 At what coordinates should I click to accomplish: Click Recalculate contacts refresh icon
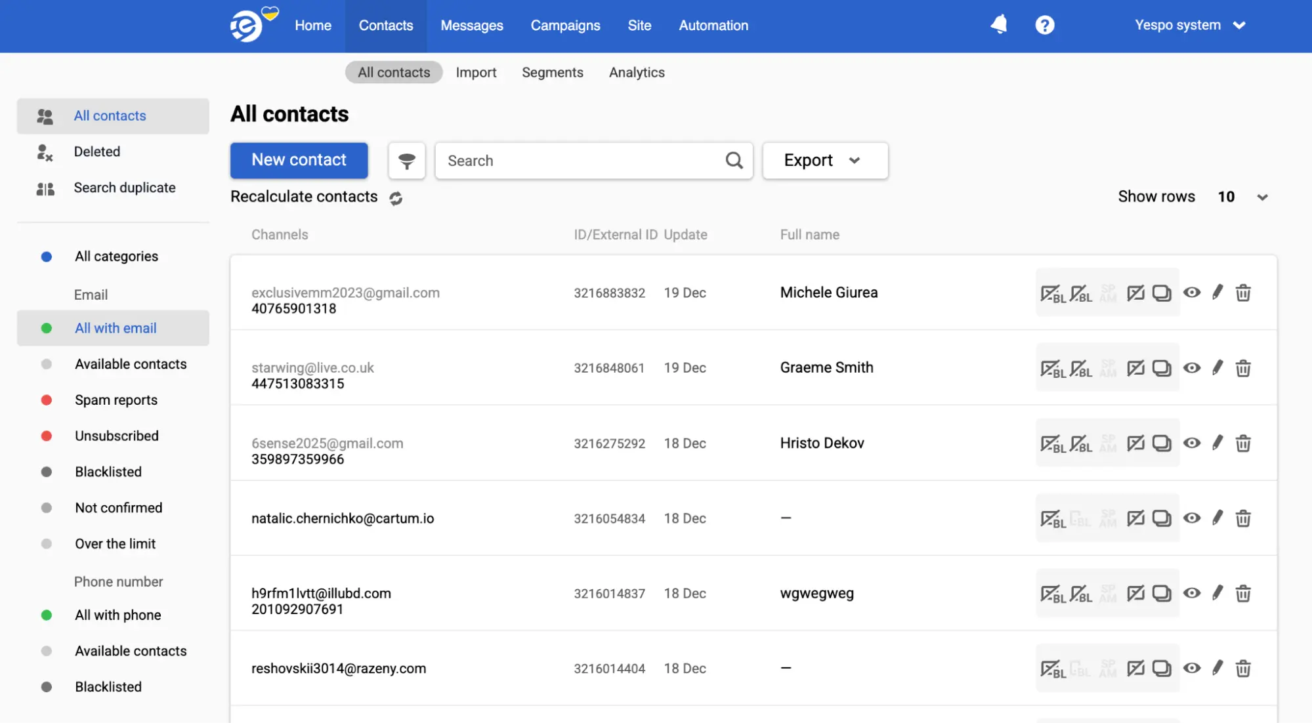click(x=396, y=197)
